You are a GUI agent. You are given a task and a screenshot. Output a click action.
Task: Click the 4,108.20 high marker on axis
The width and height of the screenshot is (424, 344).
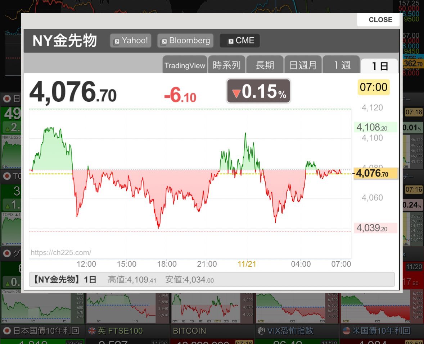[375, 127]
